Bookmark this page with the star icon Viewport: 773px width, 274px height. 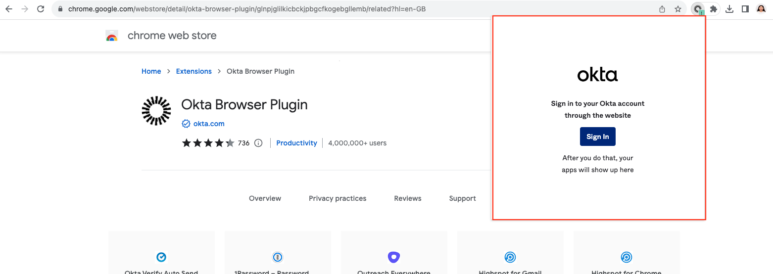[x=678, y=9]
